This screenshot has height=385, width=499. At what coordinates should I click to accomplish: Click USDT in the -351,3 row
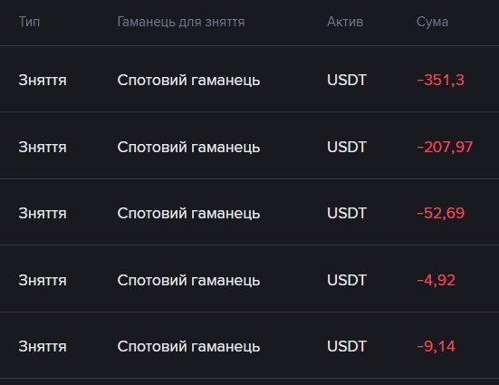click(x=347, y=80)
